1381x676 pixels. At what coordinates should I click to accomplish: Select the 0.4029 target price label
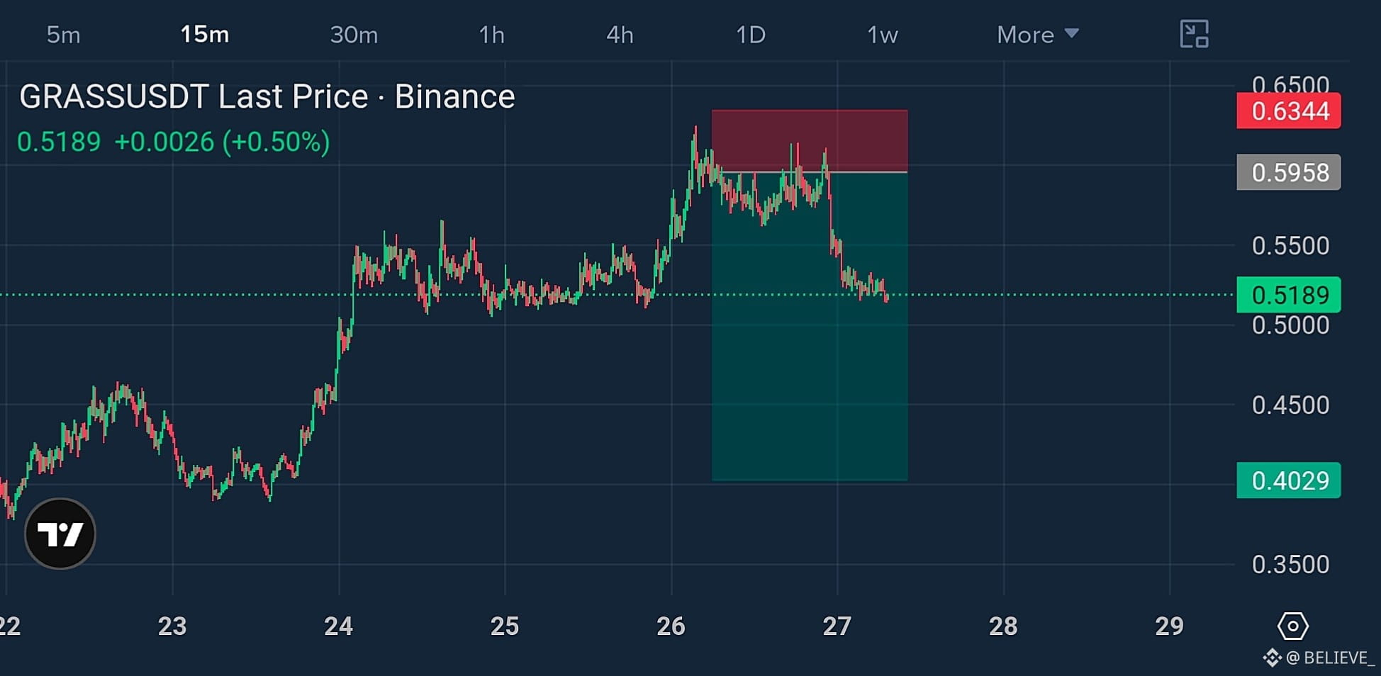(x=1289, y=480)
